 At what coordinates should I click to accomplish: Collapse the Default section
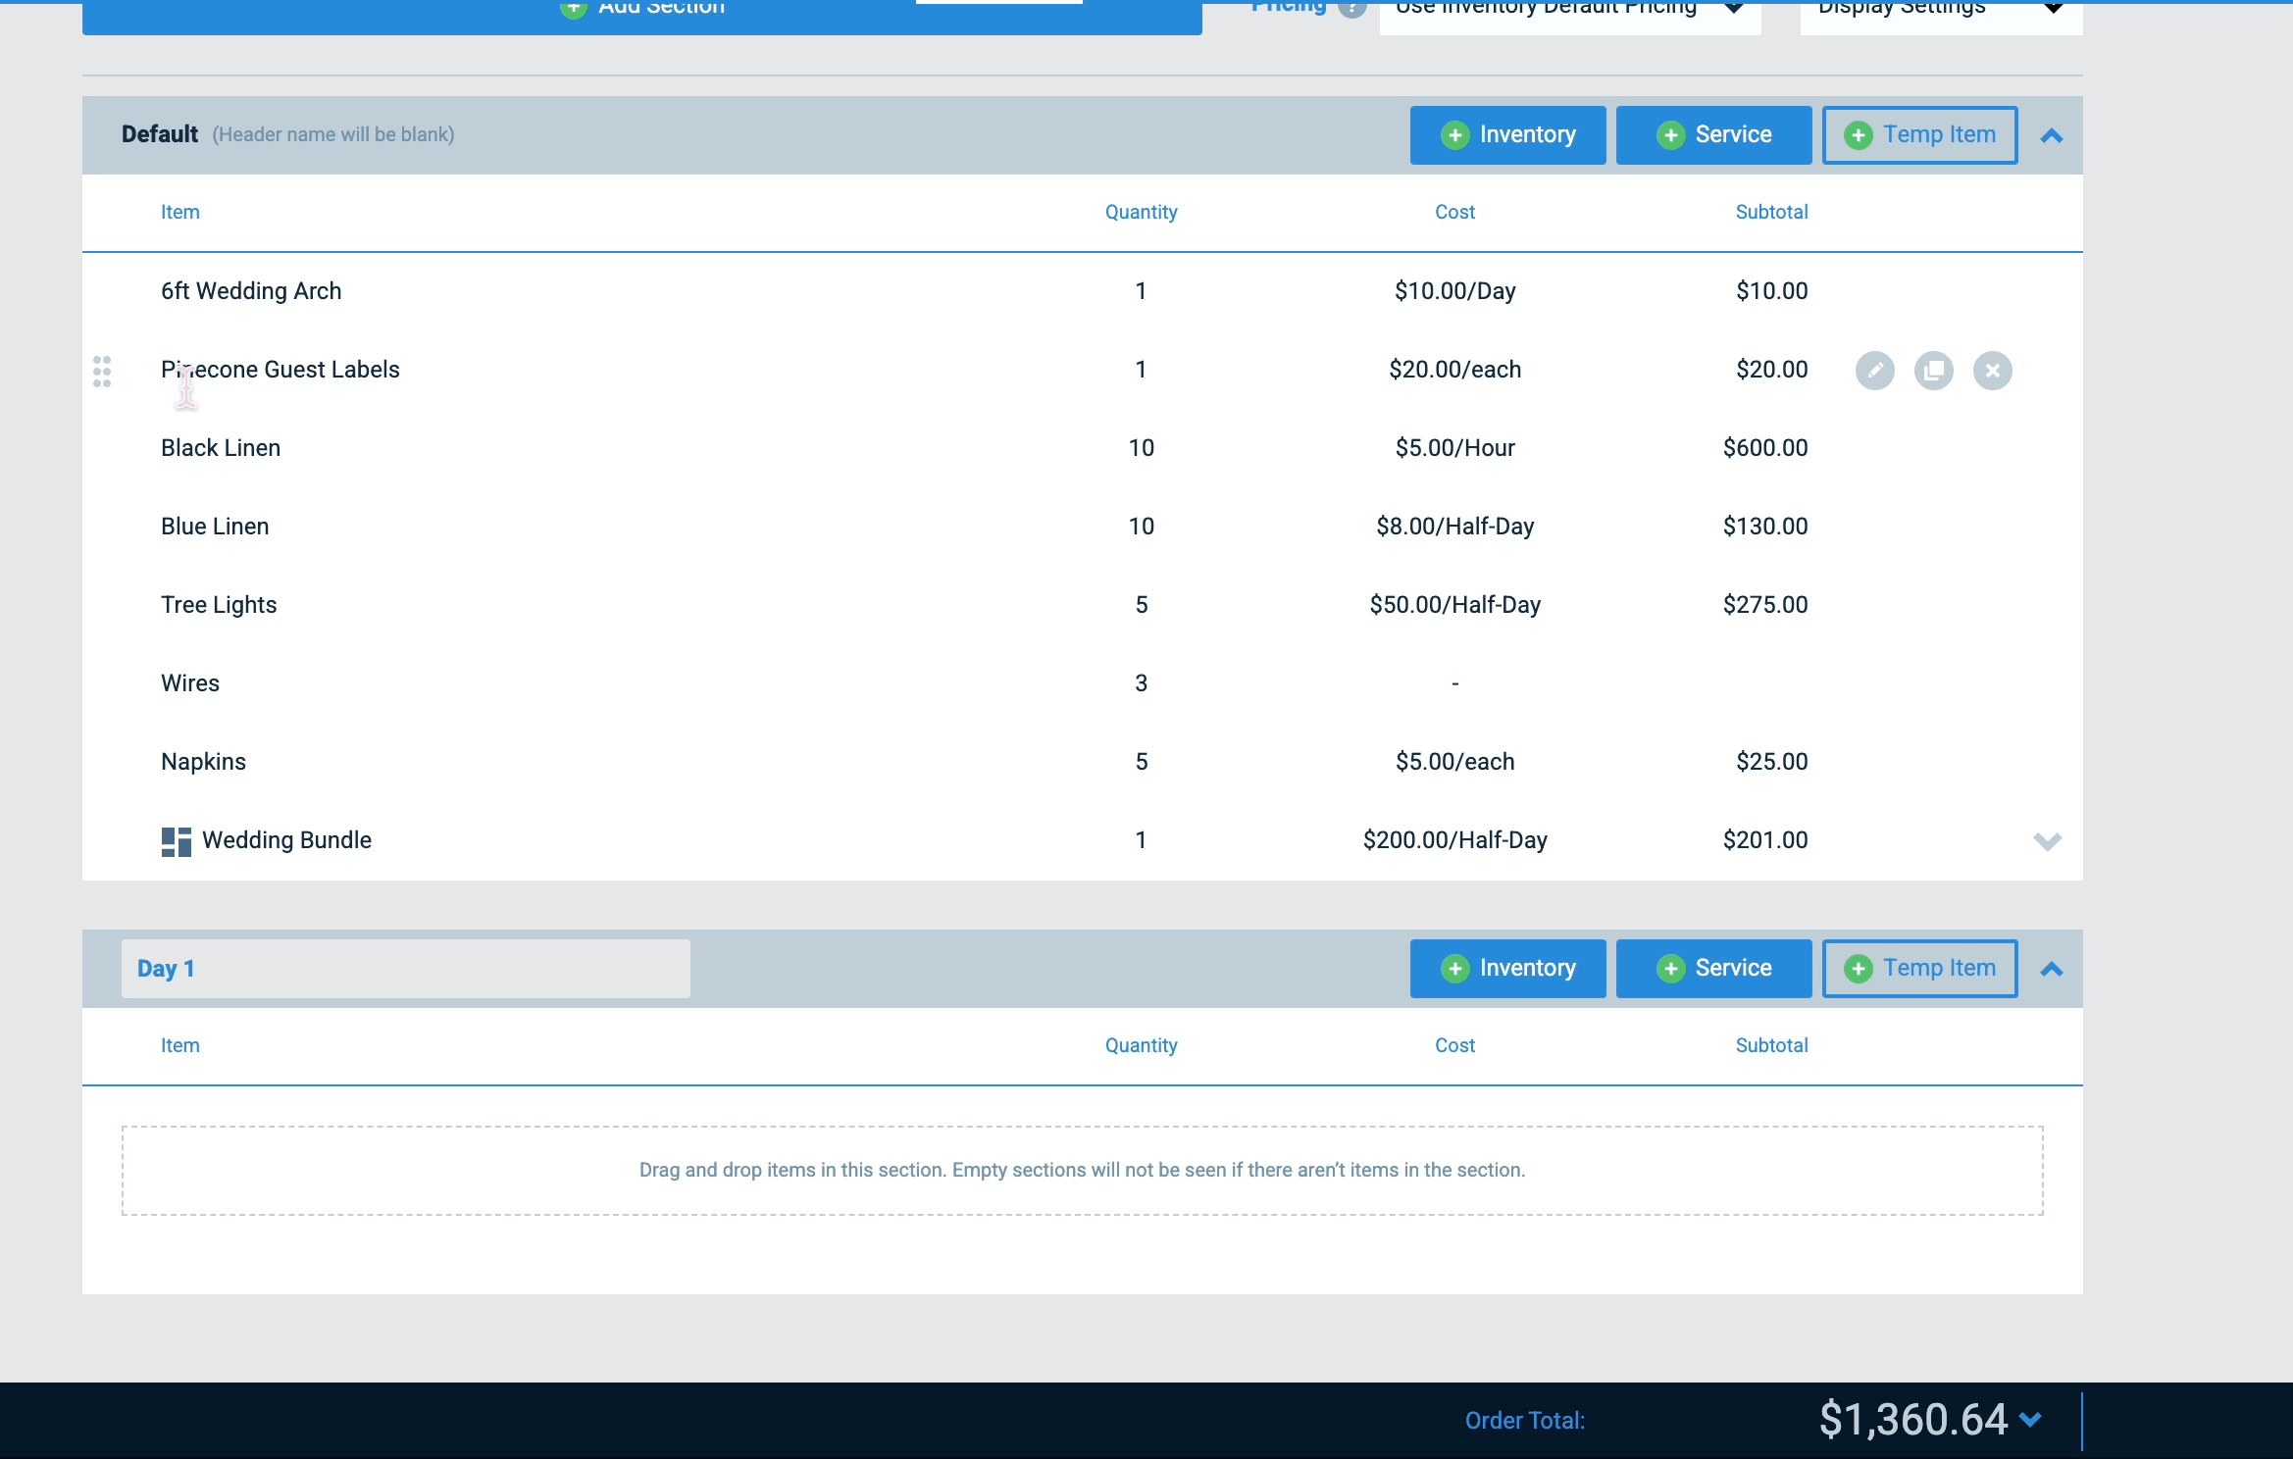point(2051,136)
